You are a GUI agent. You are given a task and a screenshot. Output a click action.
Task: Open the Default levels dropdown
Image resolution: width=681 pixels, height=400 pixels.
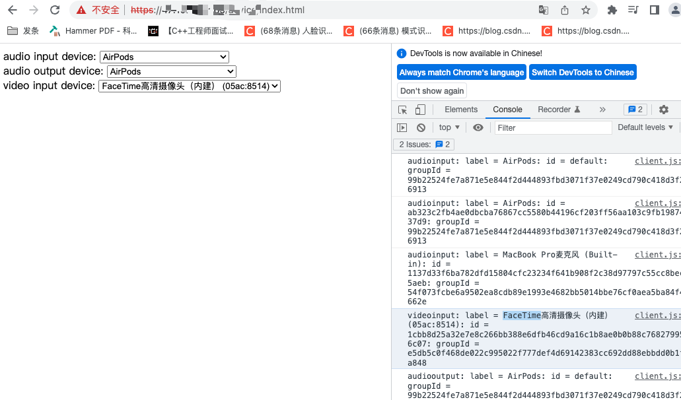click(645, 127)
